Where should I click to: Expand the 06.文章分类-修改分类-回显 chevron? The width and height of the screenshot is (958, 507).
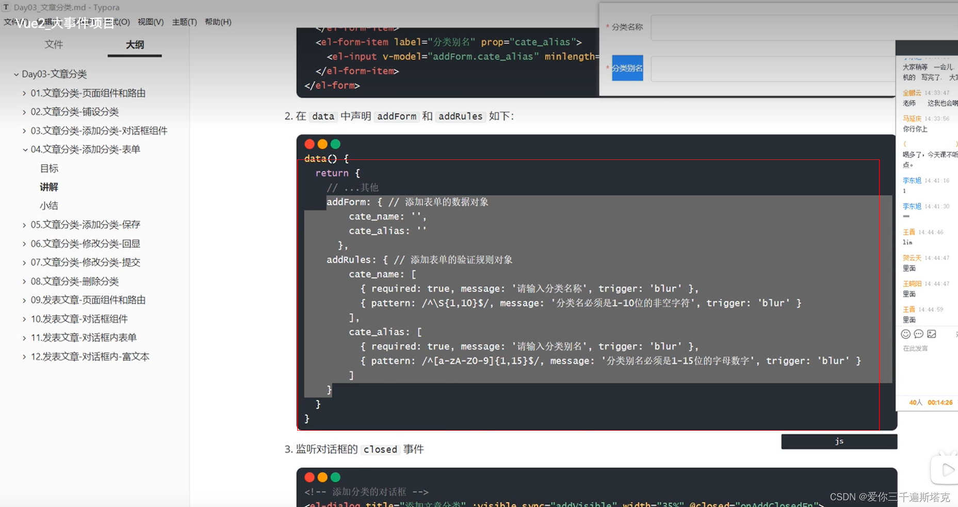coord(24,244)
